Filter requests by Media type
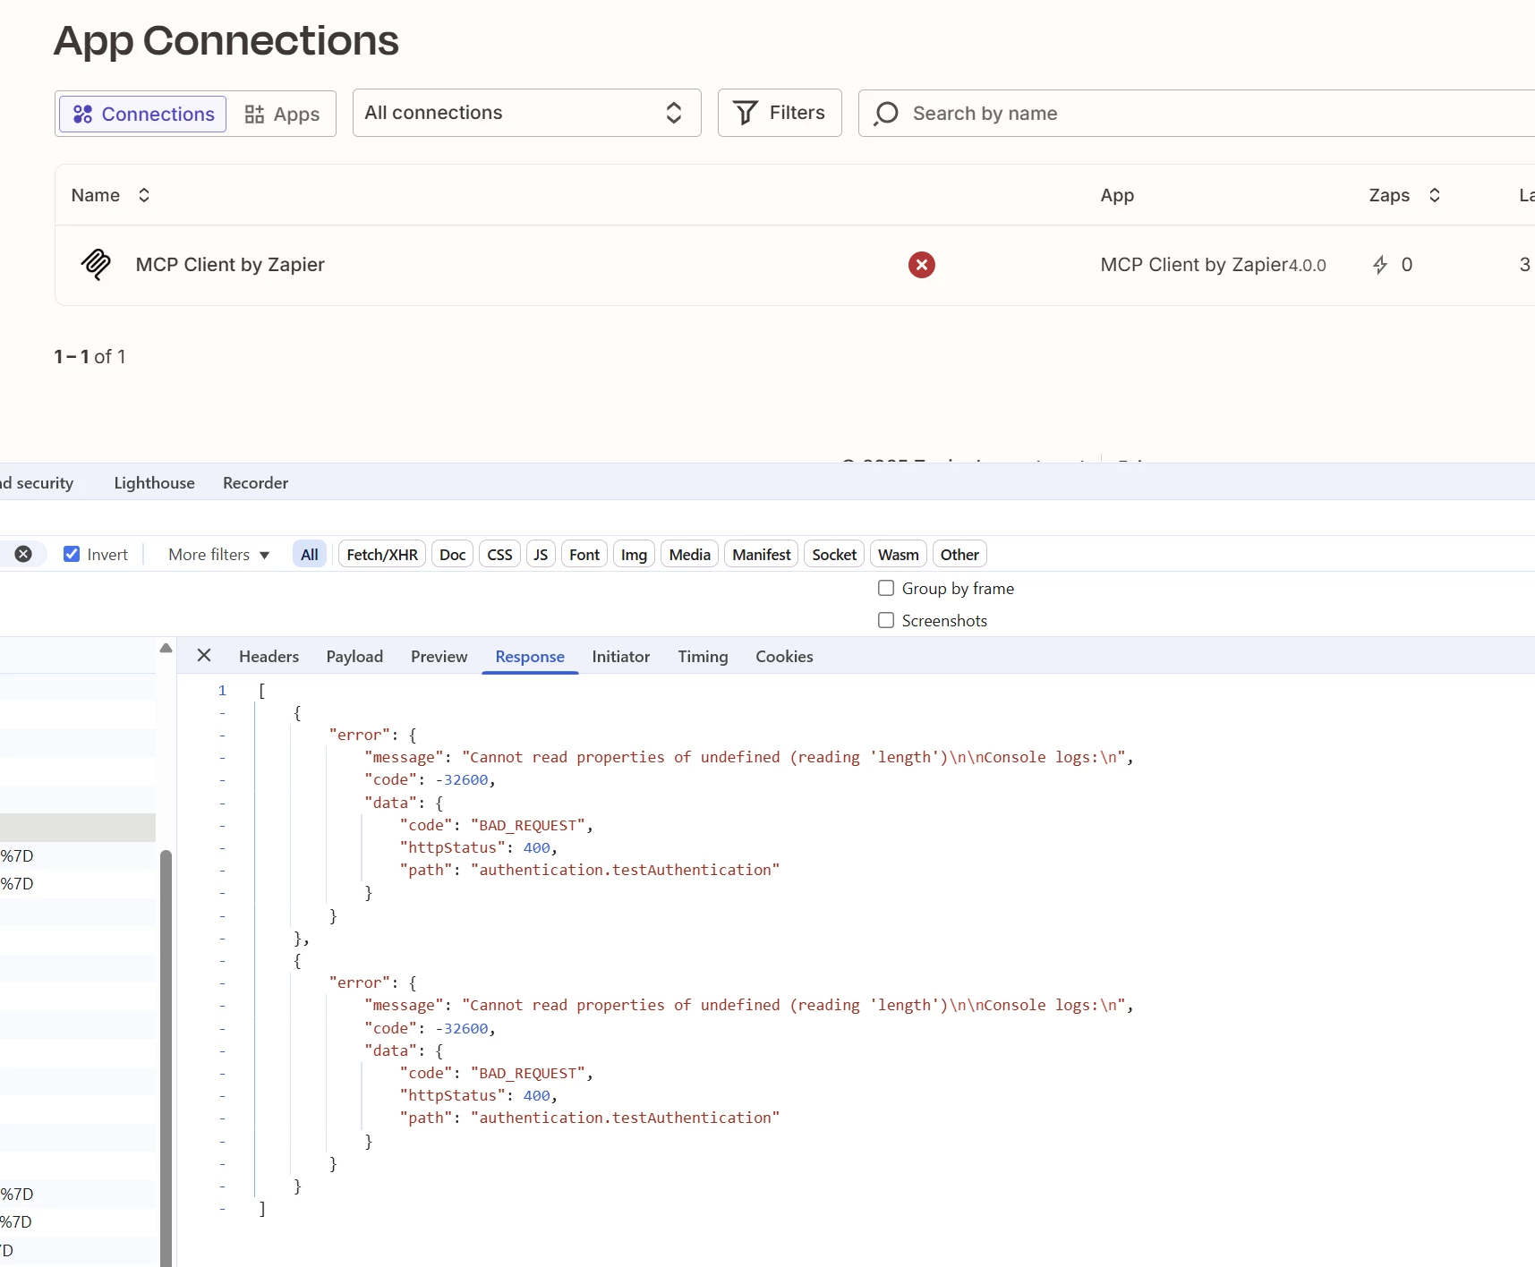This screenshot has height=1267, width=1535. pyautogui.click(x=689, y=555)
